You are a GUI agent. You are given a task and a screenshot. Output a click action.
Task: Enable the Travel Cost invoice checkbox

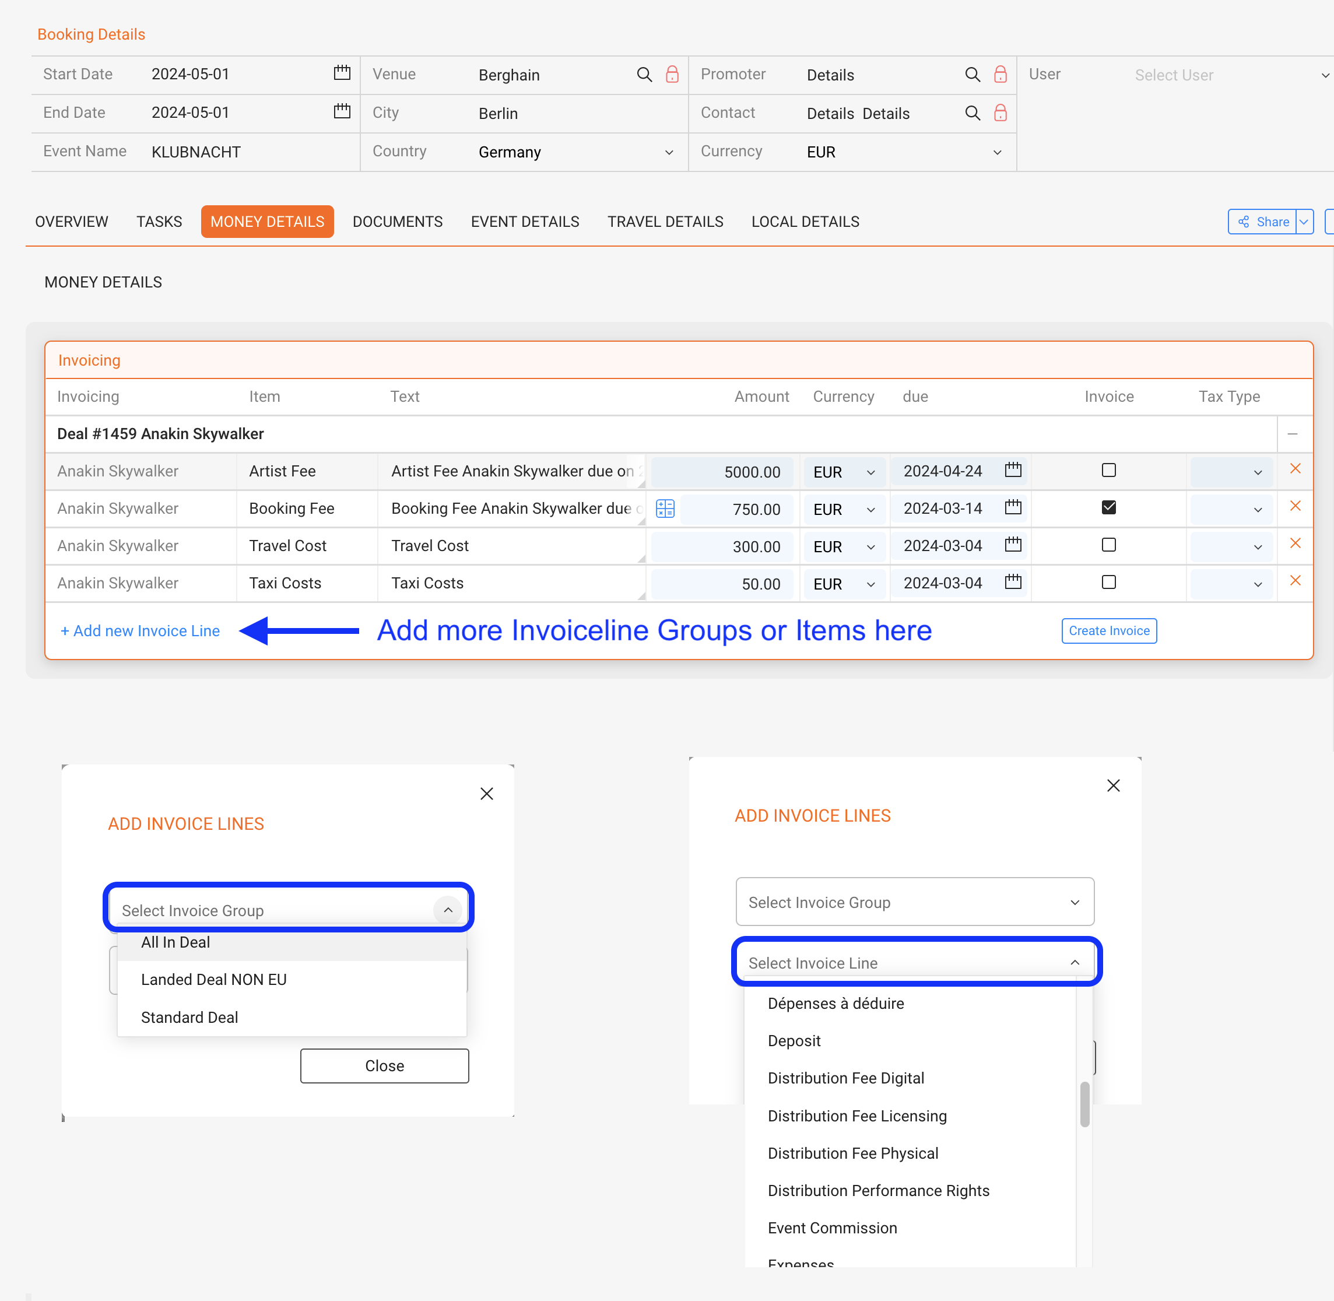[1108, 545]
